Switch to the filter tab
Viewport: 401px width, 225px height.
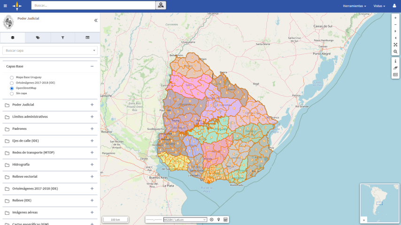(62, 37)
